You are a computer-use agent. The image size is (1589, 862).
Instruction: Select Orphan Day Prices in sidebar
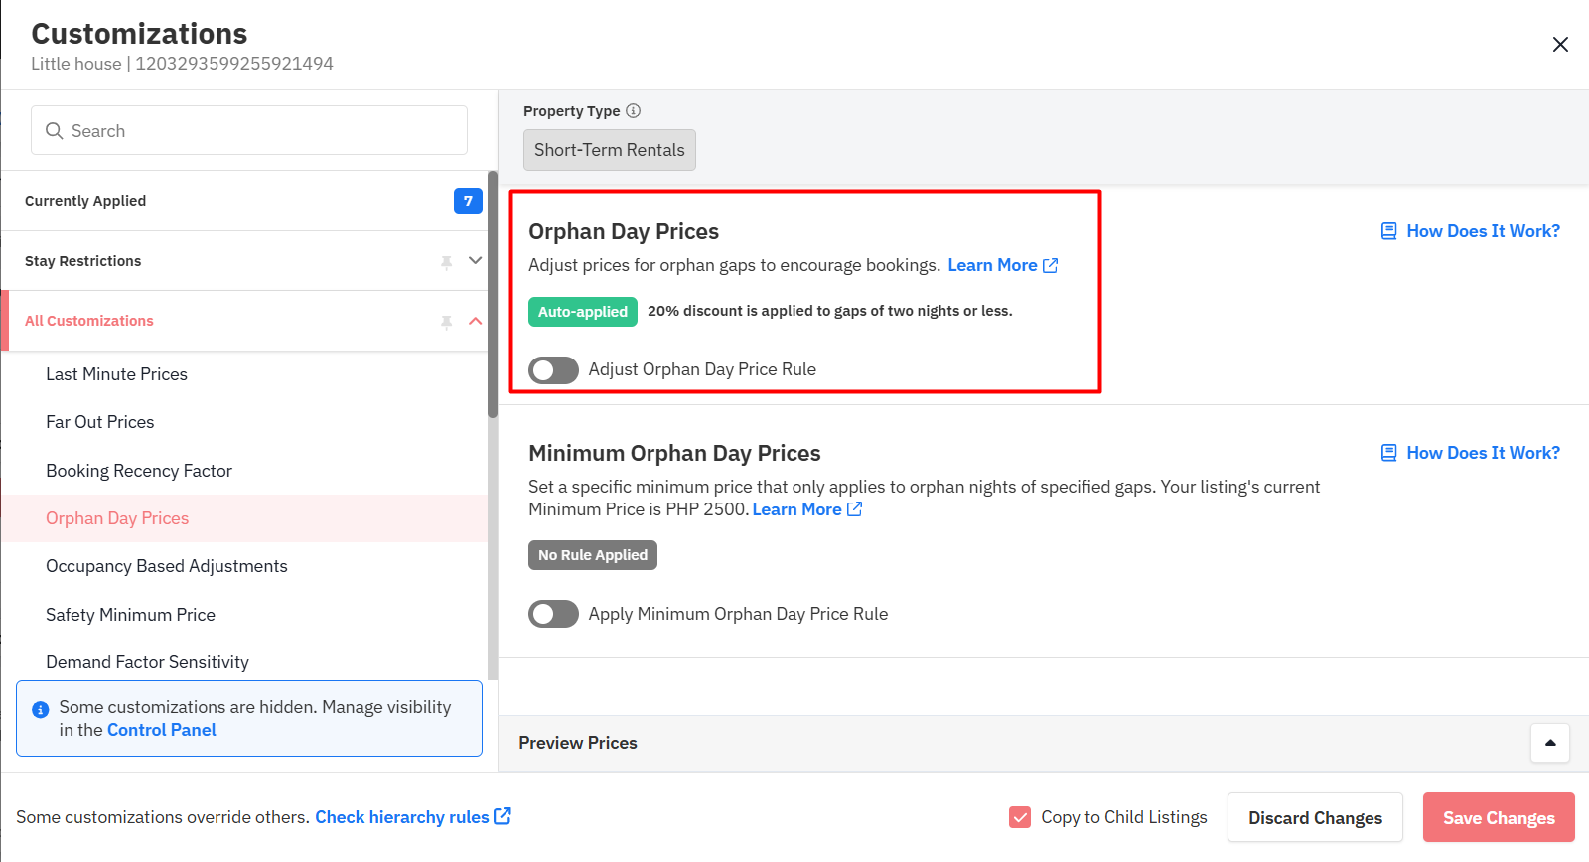pyautogui.click(x=244, y=518)
